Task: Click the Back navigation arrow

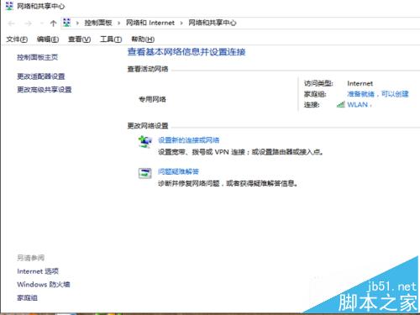Action: tap(11, 24)
